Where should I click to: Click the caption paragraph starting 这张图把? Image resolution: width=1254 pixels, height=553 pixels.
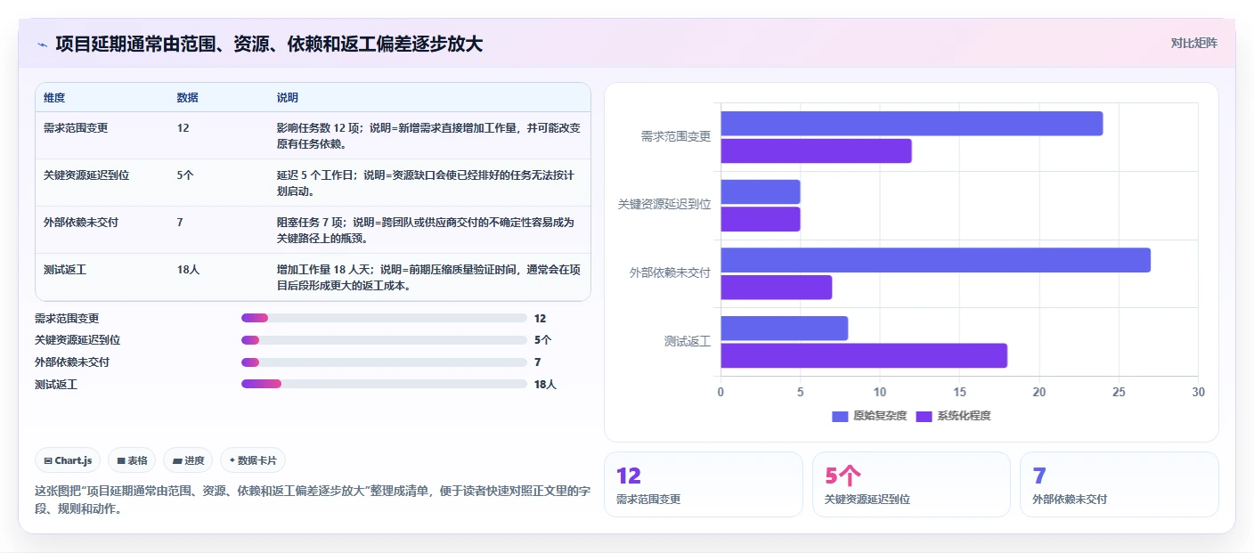pyautogui.click(x=313, y=500)
